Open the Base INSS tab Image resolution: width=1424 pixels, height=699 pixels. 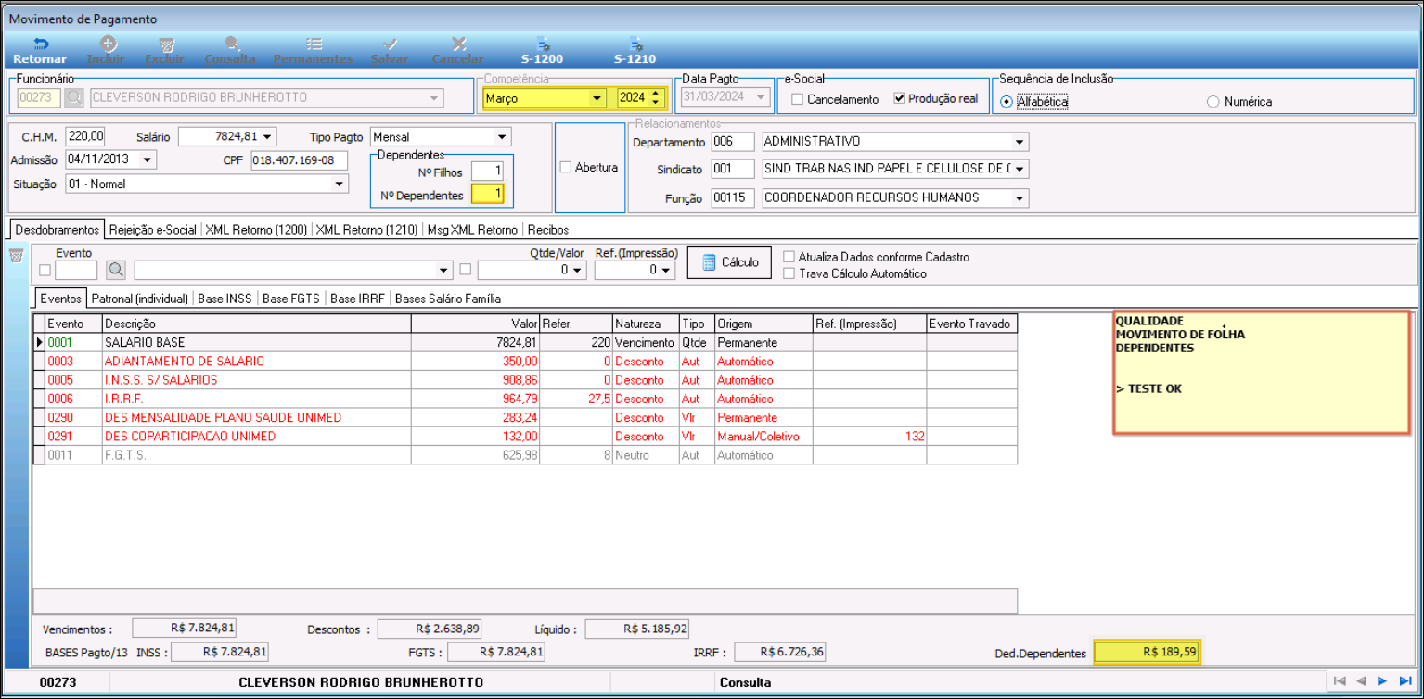225,299
